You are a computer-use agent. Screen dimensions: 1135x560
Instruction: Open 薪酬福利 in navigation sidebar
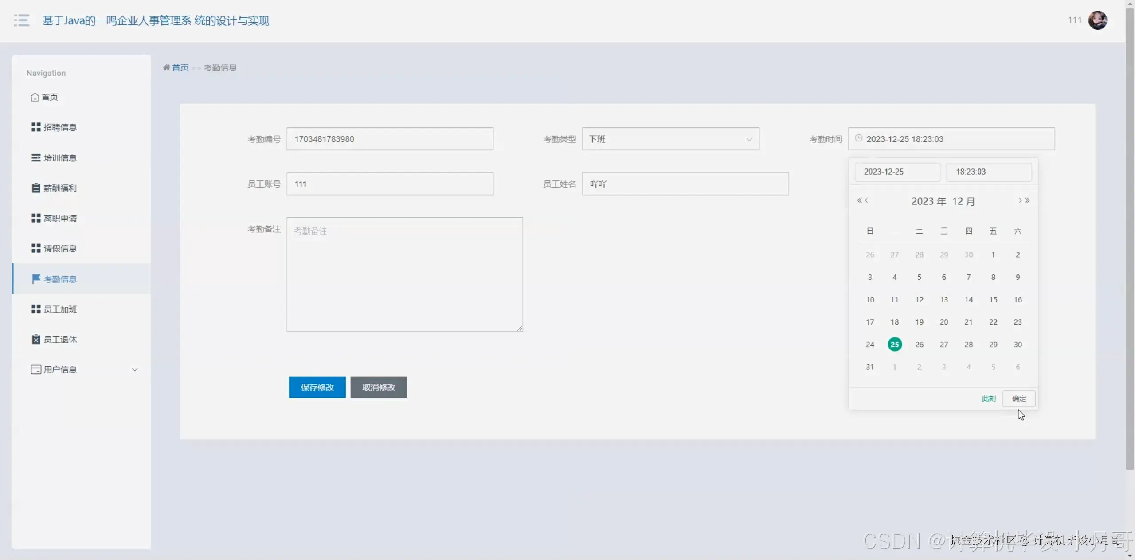tap(60, 188)
